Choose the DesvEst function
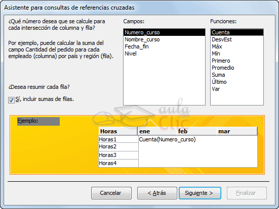The width and height of the screenshot is (279, 209). (x=237, y=39)
